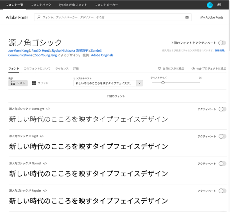
Task: Click embed code icon beside JP Regular
Action: [45, 191]
